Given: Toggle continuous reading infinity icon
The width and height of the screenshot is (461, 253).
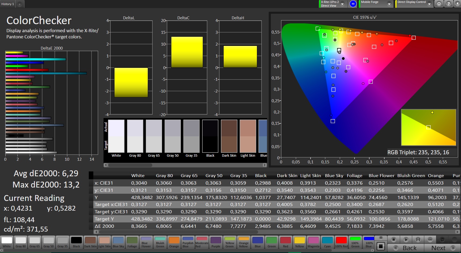Looking at the screenshot, I should point(430,239).
